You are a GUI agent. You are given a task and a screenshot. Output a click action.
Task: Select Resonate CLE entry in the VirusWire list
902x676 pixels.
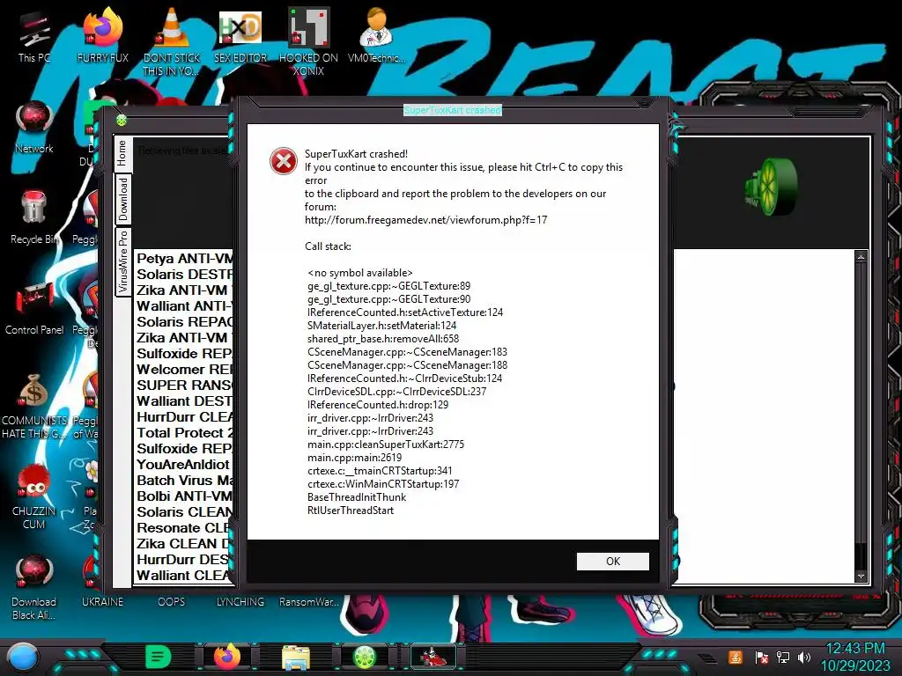184,528
